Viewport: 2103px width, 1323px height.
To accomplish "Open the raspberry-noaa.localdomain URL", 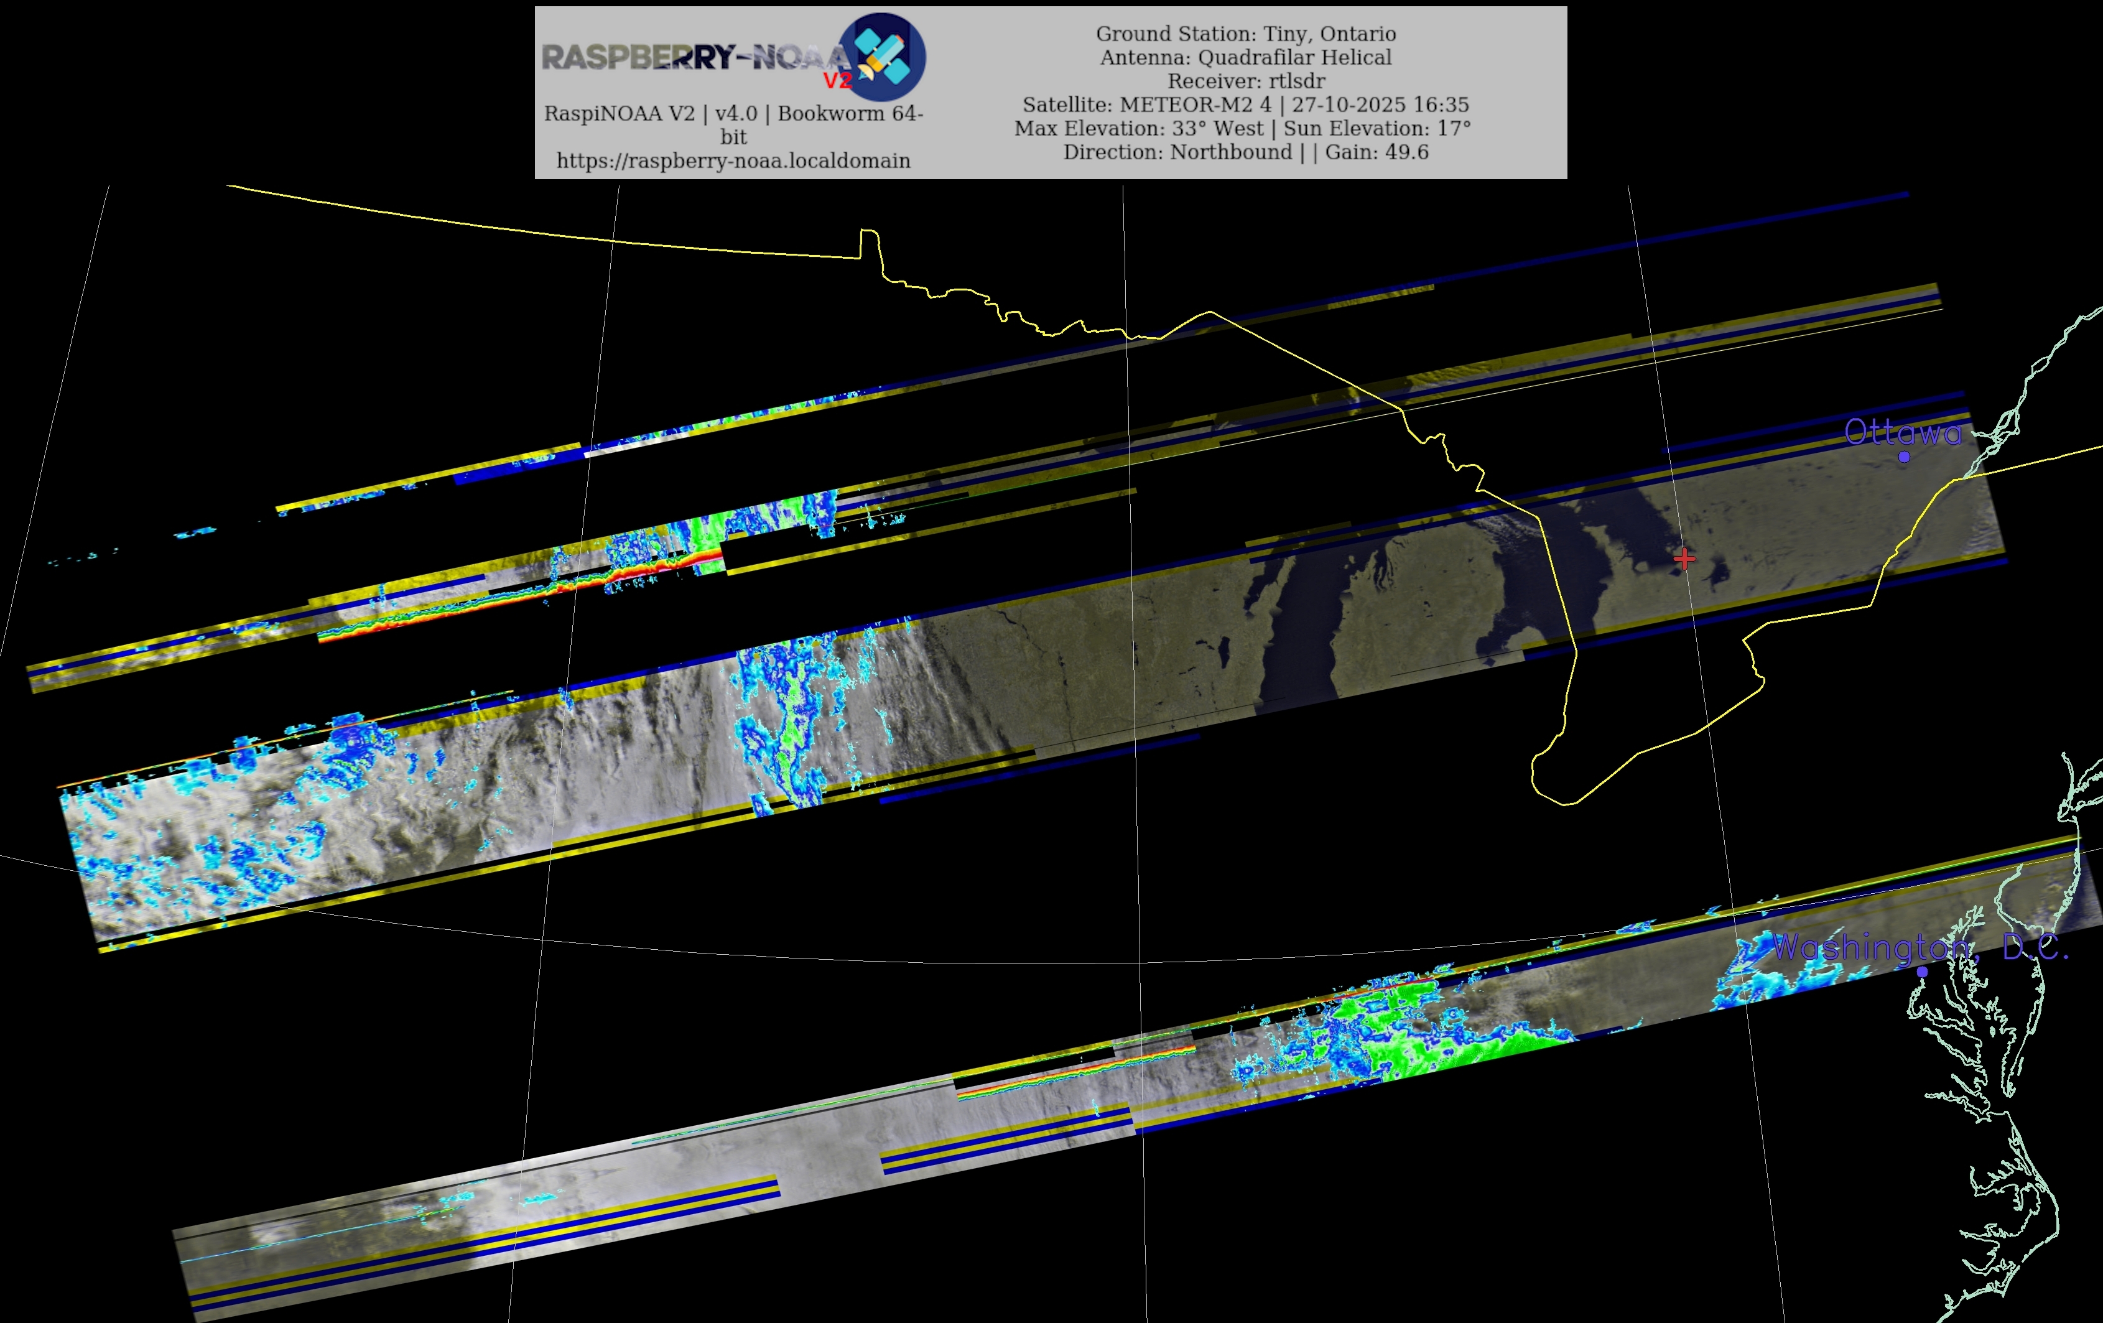I will [733, 160].
